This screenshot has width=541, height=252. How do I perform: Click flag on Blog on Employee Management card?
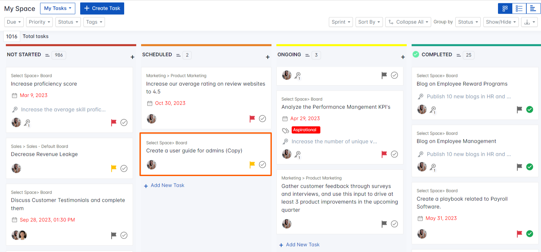coord(519,167)
